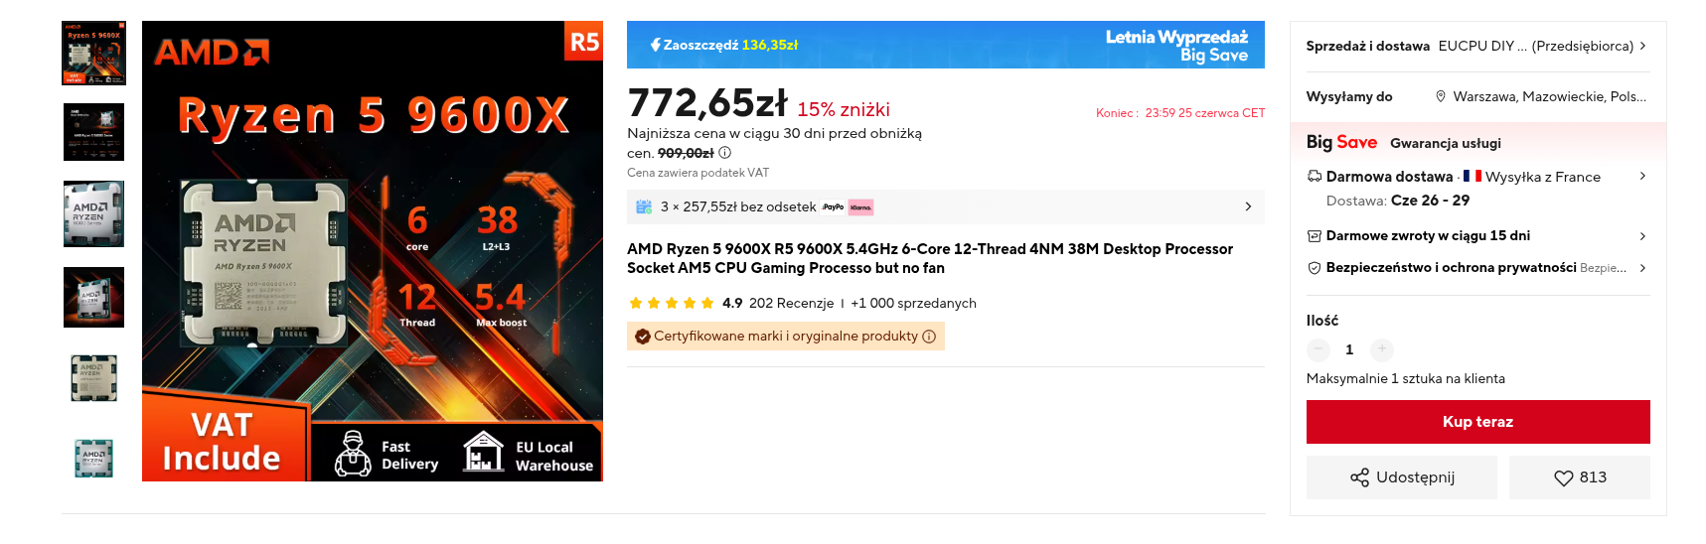The height and width of the screenshot is (544, 1706).
Task: Select the third thumbnail with AMD Ryzen chip
Action: coord(93,213)
